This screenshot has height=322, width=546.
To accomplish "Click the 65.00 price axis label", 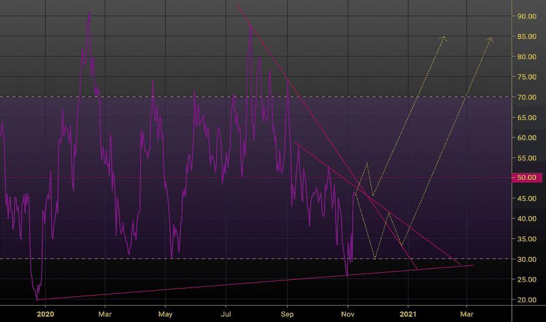I will point(527,118).
